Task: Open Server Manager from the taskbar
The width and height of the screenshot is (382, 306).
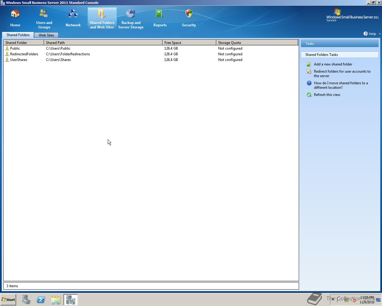Action: [26, 300]
